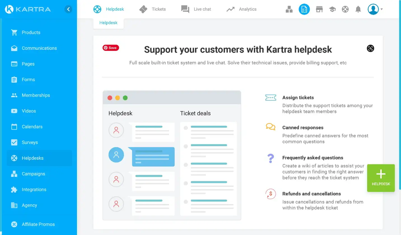Click the Campaigns hierarchy icon in the sidebar
Screen dimensions: 401x235
click(x=14, y=174)
